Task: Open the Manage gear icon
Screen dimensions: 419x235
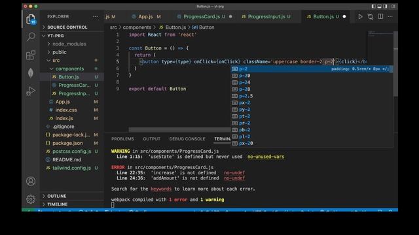Action: pos(31,199)
